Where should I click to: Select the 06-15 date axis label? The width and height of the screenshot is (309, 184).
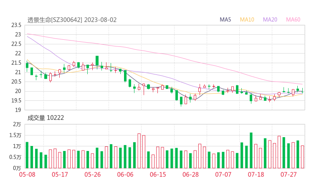158,174
